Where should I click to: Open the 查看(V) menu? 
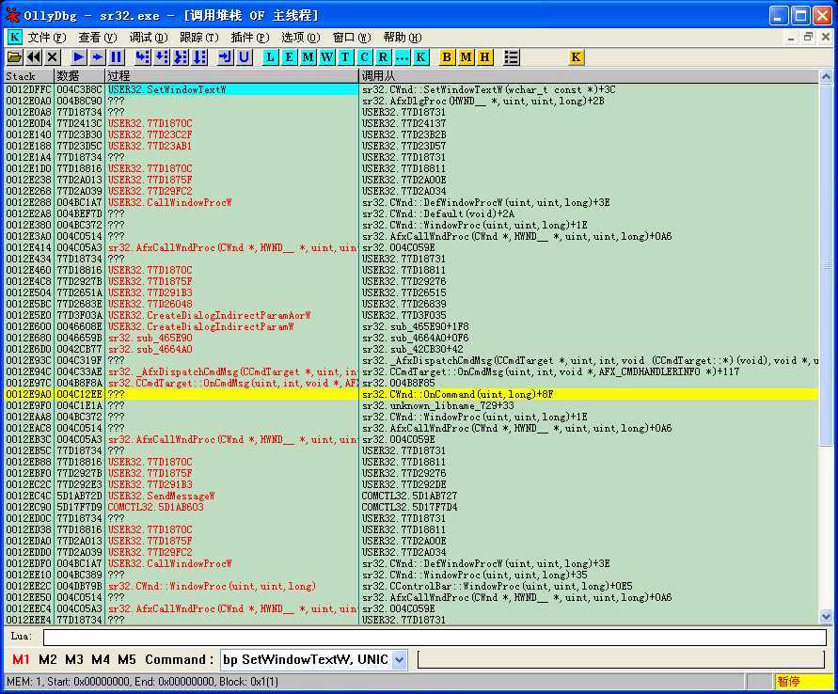(97, 38)
